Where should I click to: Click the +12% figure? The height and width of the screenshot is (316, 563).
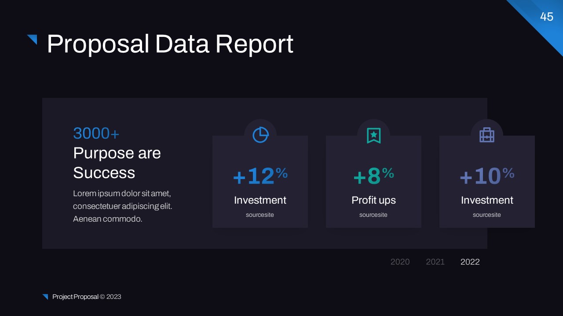(x=260, y=176)
